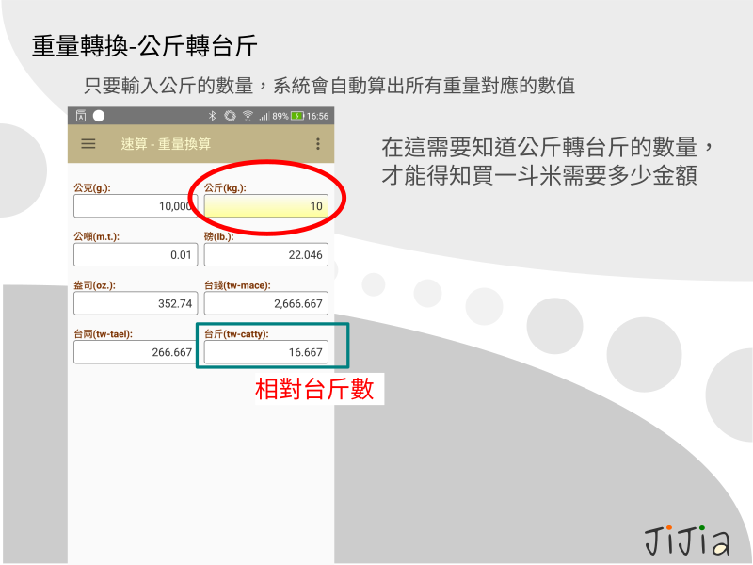753x565 pixels.
Task: Click the 磅(lb.): label
Action: coord(219,236)
